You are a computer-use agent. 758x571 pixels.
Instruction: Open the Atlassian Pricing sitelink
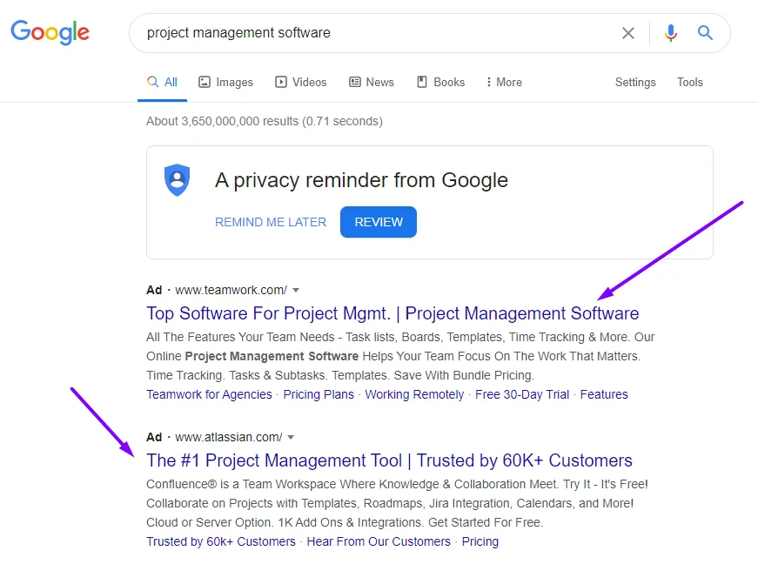click(x=480, y=541)
